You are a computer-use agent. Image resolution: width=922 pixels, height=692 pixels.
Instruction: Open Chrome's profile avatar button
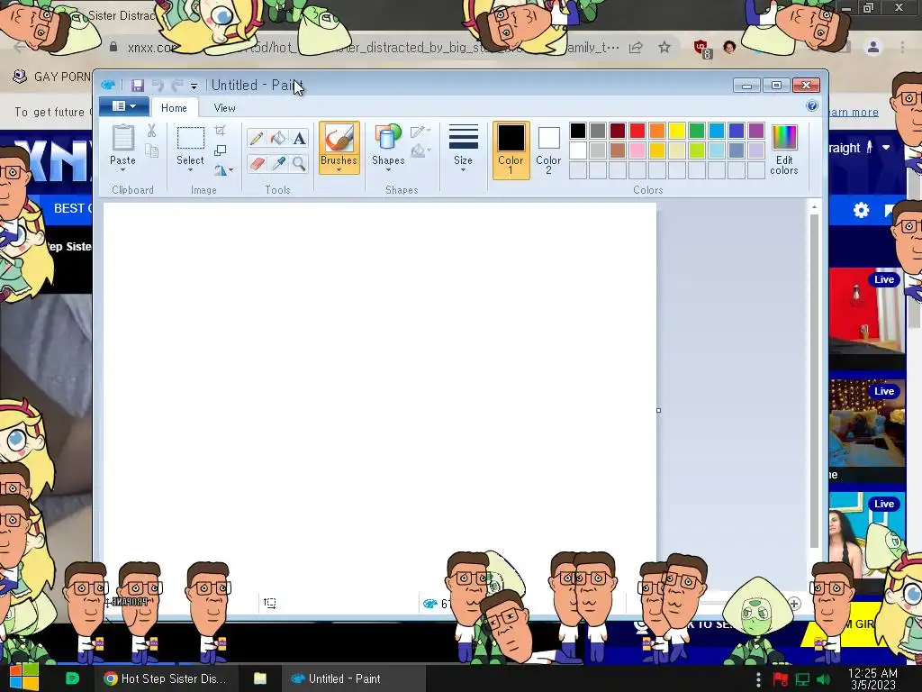[873, 47]
